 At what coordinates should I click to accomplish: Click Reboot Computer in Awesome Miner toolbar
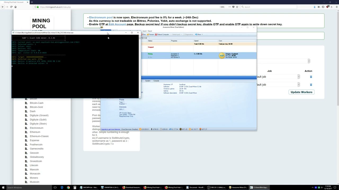[x=162, y=35]
